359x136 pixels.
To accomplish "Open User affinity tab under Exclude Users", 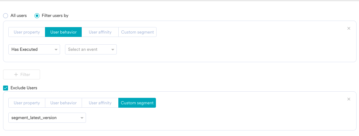I will (100, 103).
